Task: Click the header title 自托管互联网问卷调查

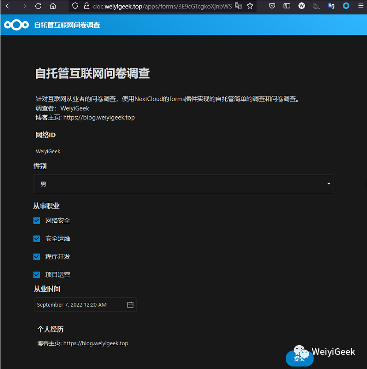Action: pyautogui.click(x=67, y=25)
